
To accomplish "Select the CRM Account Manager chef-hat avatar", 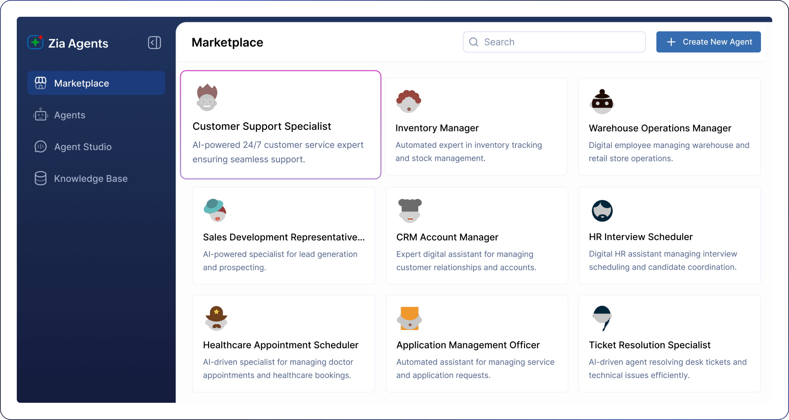I will pyautogui.click(x=410, y=210).
